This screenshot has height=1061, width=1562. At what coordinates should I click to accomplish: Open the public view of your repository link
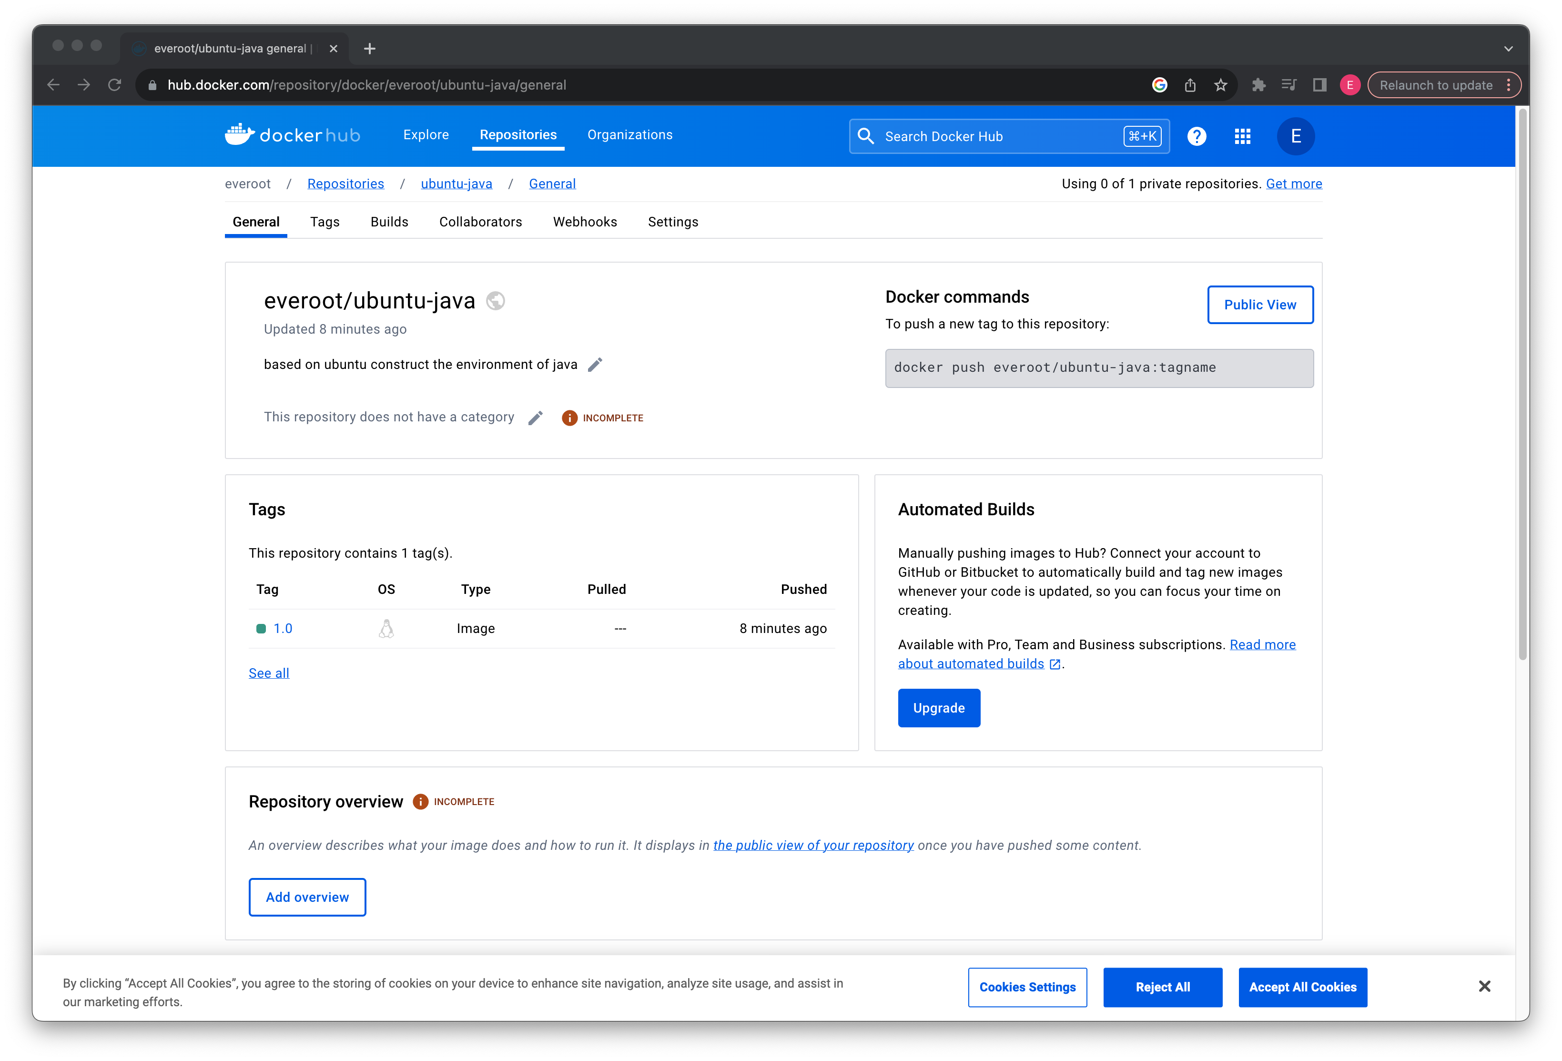click(812, 845)
